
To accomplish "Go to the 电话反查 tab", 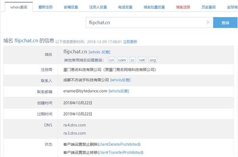I will (x=125, y=7).
